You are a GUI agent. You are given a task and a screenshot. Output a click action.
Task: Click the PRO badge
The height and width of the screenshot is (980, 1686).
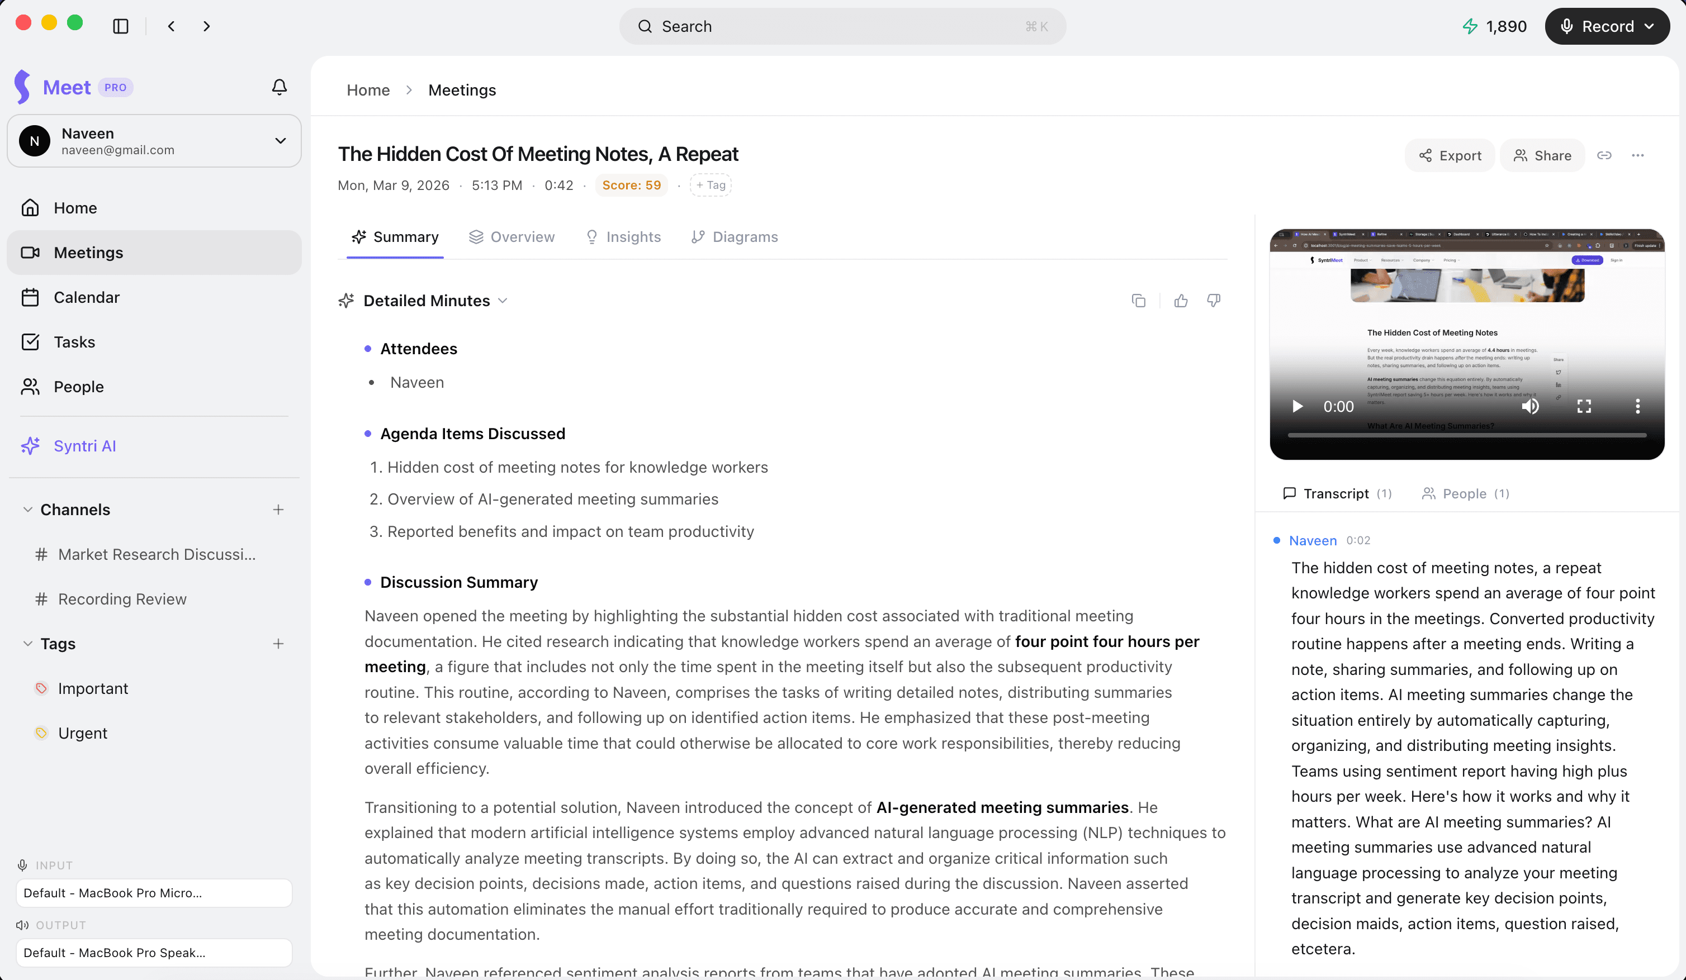pyautogui.click(x=115, y=88)
